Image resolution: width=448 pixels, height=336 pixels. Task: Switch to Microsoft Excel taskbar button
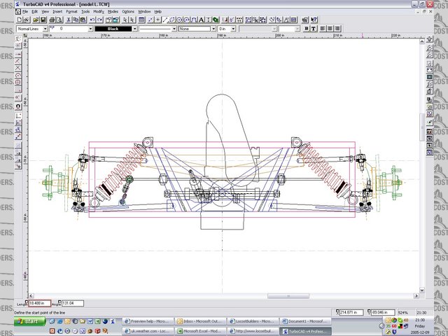200,331
